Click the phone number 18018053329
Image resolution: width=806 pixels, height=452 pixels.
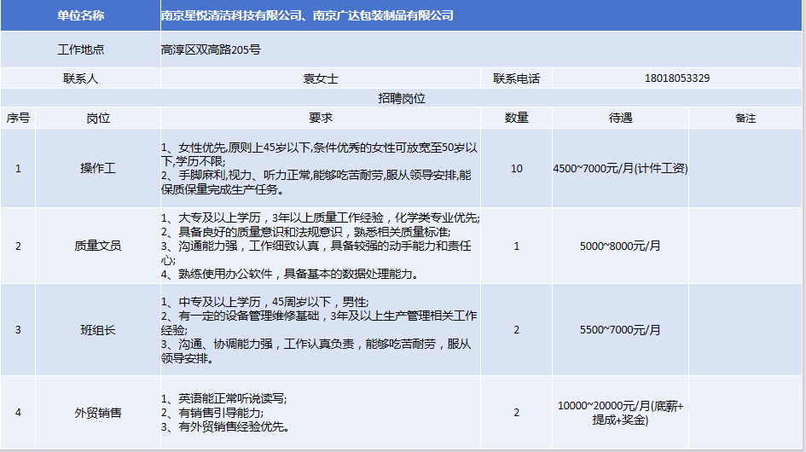click(x=677, y=78)
